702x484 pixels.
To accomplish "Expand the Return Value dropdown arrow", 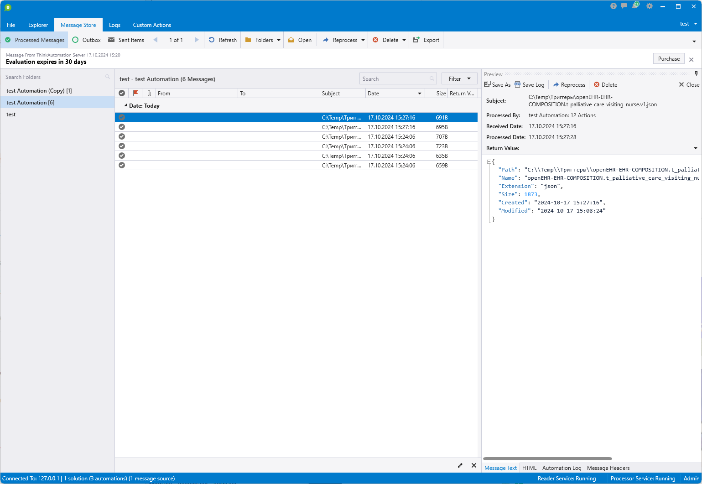I will 696,148.
